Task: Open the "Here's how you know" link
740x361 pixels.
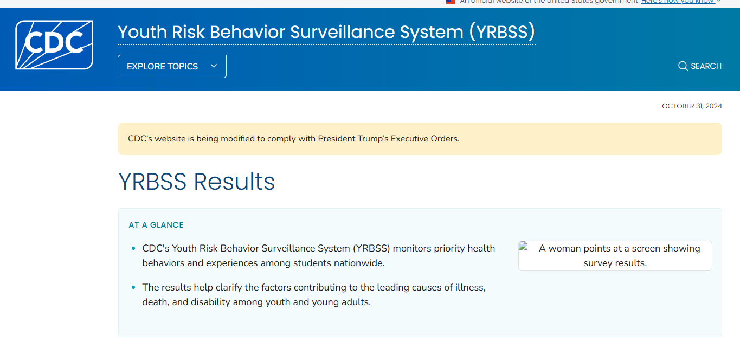Action: tap(677, 2)
